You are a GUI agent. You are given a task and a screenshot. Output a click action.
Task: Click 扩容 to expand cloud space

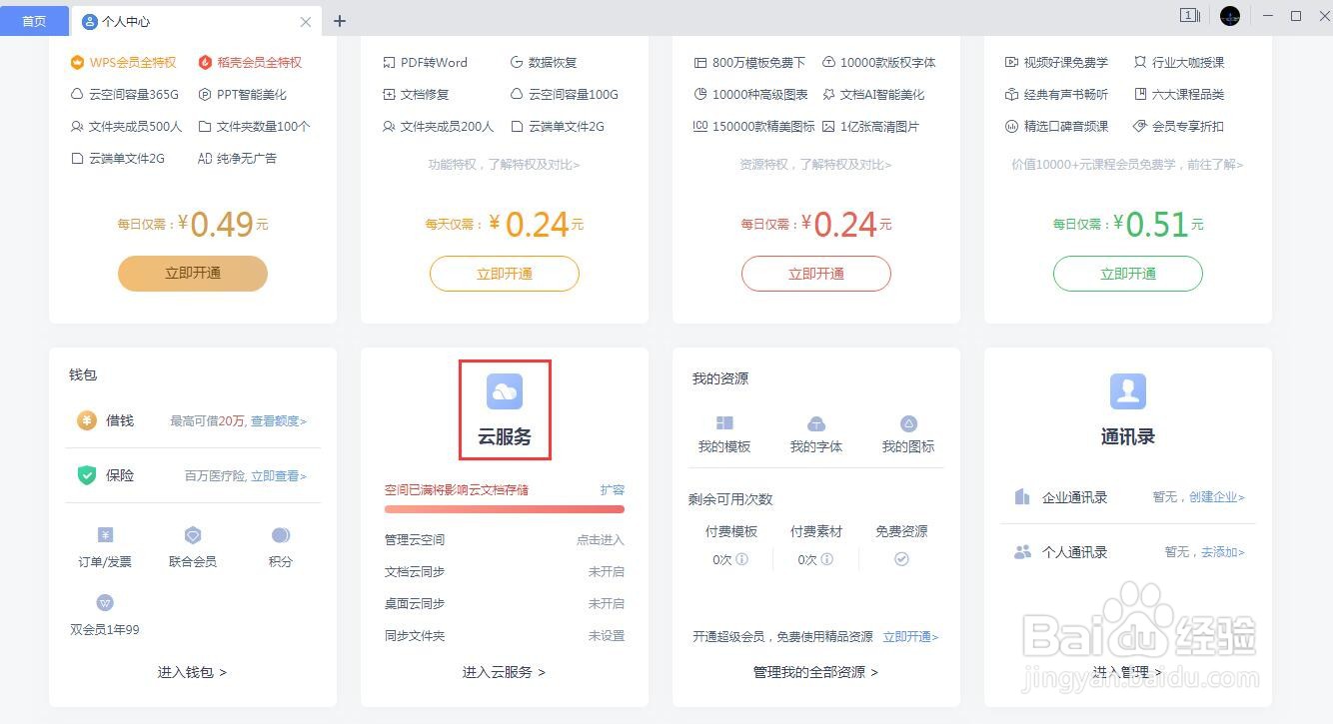(613, 489)
